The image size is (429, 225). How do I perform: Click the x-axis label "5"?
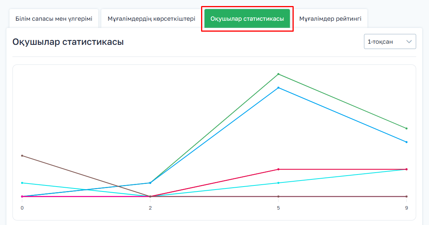click(279, 208)
